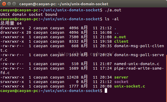Click the '..' parent directory entry

(x=117, y=33)
